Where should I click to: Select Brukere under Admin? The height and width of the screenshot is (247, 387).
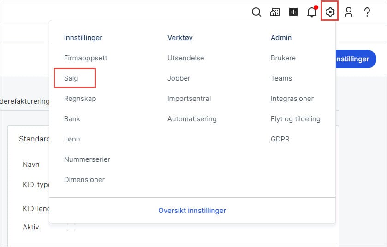tap(283, 58)
